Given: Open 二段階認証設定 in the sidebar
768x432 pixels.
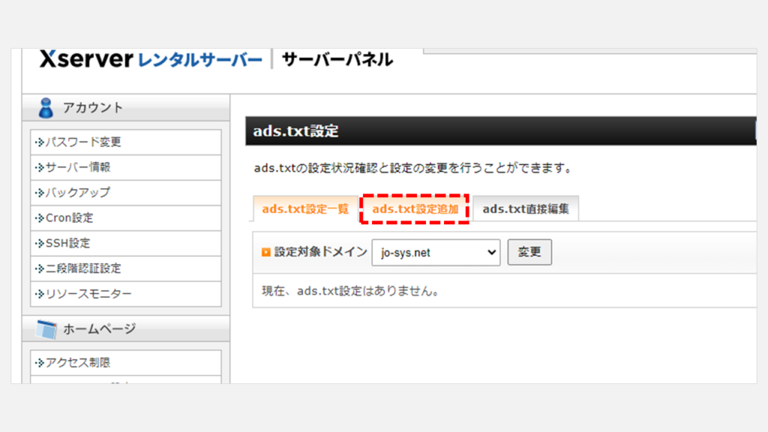Looking at the screenshot, I should pos(126,268).
